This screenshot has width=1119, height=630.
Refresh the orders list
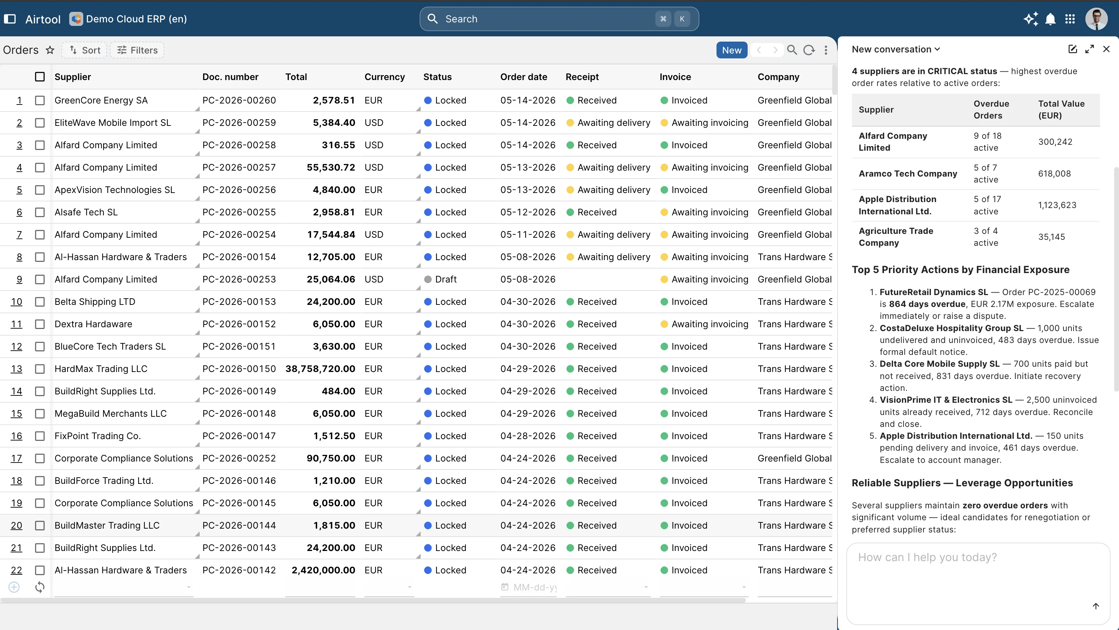tap(809, 50)
